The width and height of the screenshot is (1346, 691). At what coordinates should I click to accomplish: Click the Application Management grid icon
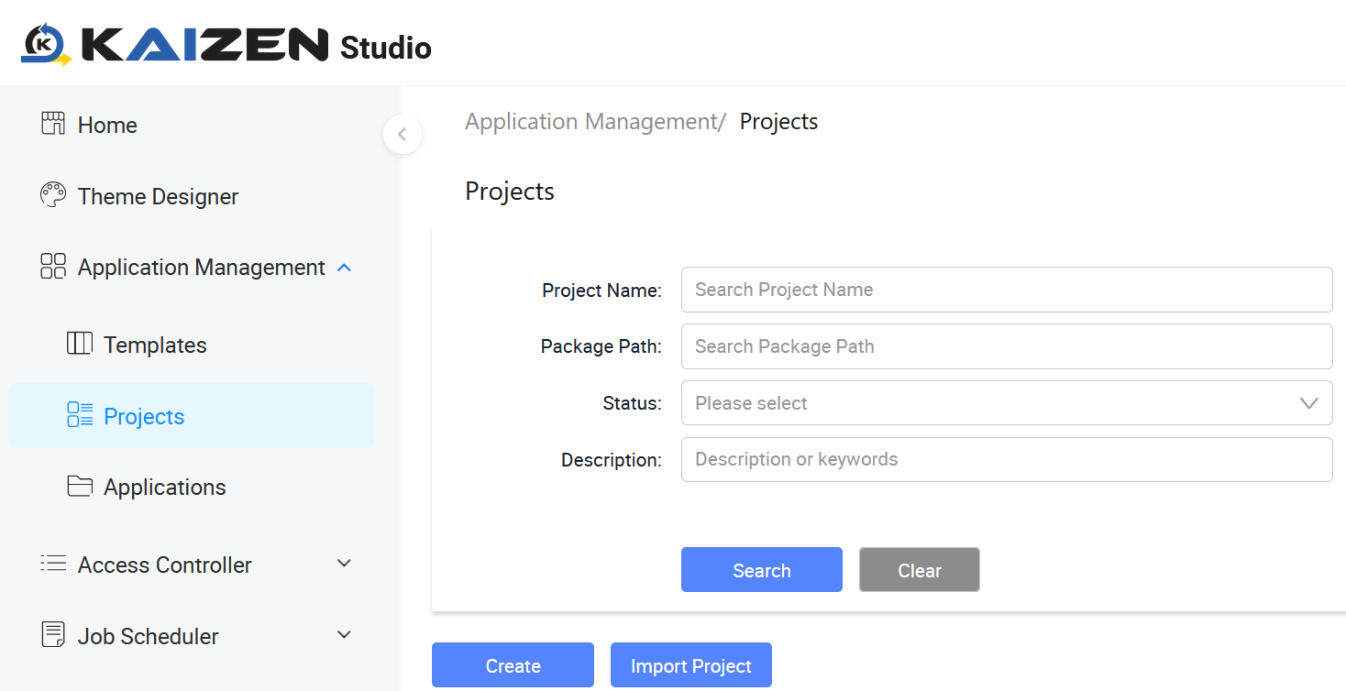(x=53, y=267)
